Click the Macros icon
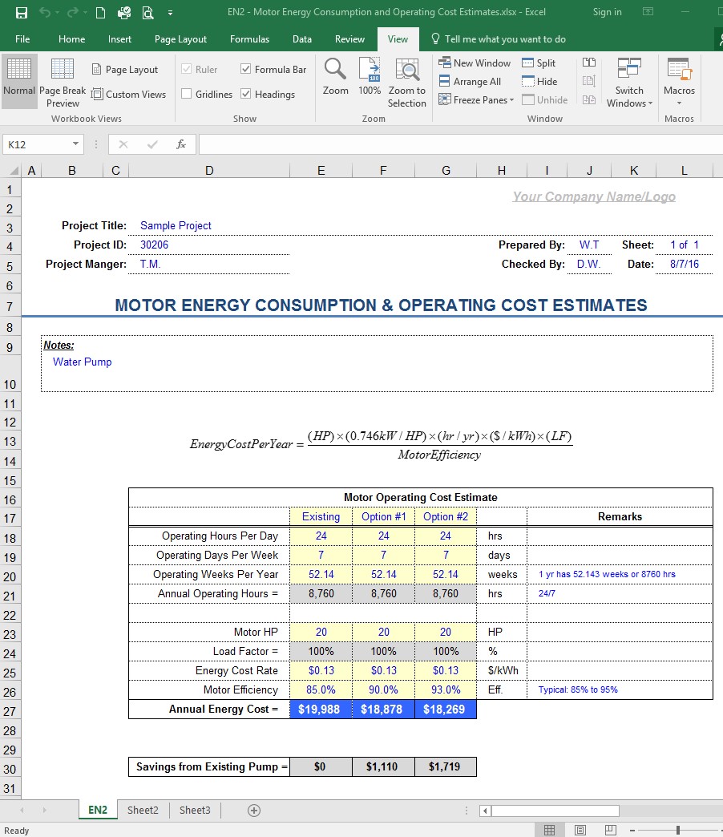The height and width of the screenshot is (837, 723). 679,70
